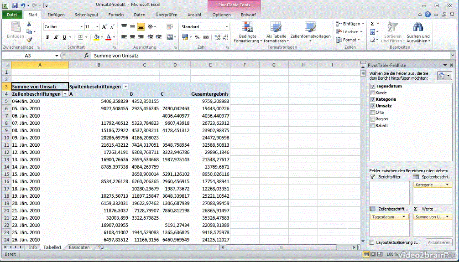Image resolution: width=459 pixels, height=262 pixels.
Task: Uncheck the Umsatz field checkbox
Action: (x=373, y=106)
